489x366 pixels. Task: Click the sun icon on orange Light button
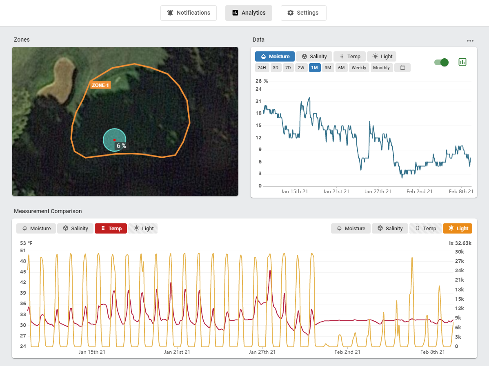click(x=451, y=228)
